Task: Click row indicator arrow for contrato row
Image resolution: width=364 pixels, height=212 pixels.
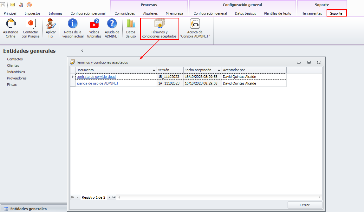Action: point(73,77)
